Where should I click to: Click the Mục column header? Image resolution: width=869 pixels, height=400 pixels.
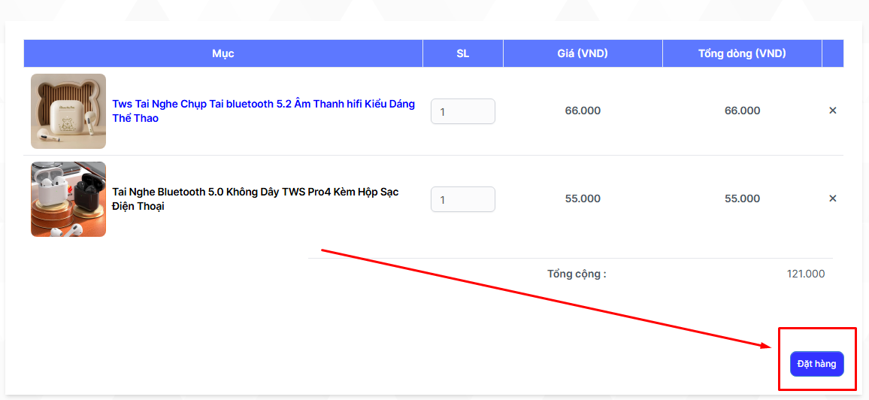(x=223, y=53)
